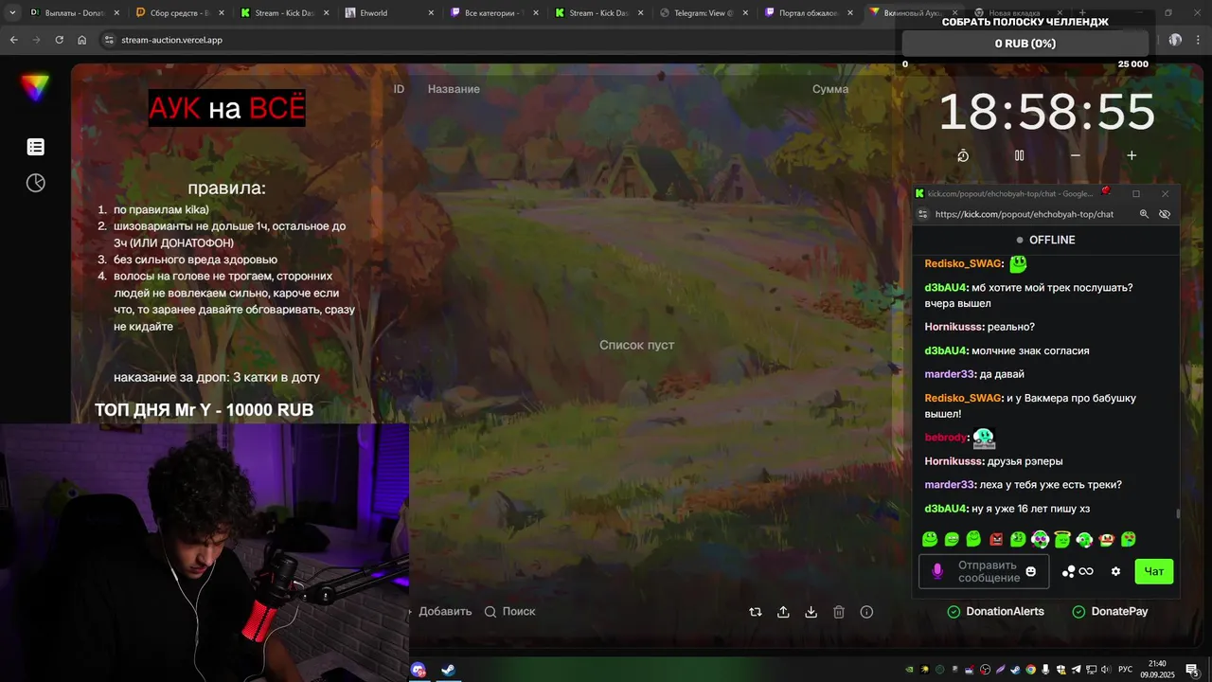The image size is (1212, 682).
Task: Click the browser home icon
Action: pyautogui.click(x=81, y=40)
